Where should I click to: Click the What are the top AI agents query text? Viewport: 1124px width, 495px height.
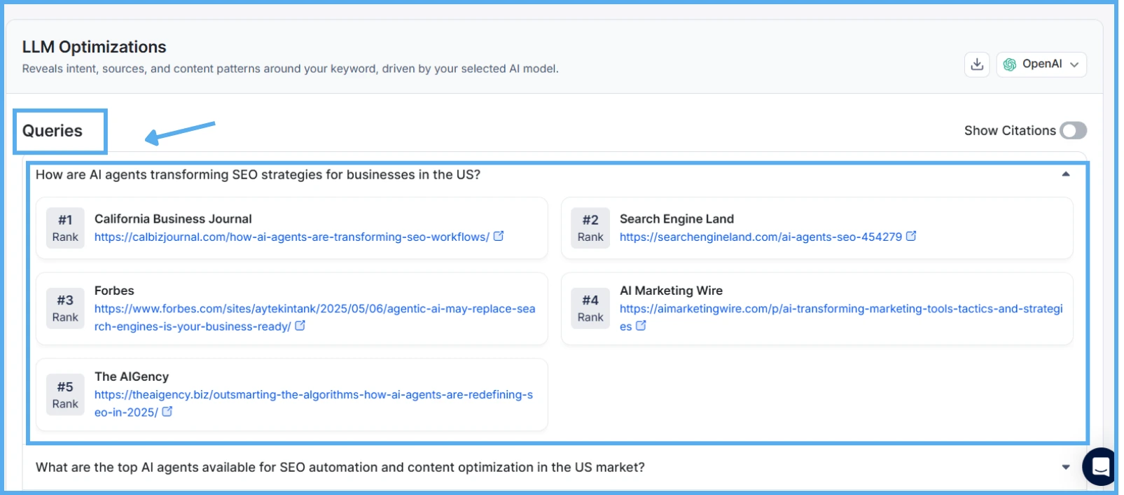[x=340, y=467]
